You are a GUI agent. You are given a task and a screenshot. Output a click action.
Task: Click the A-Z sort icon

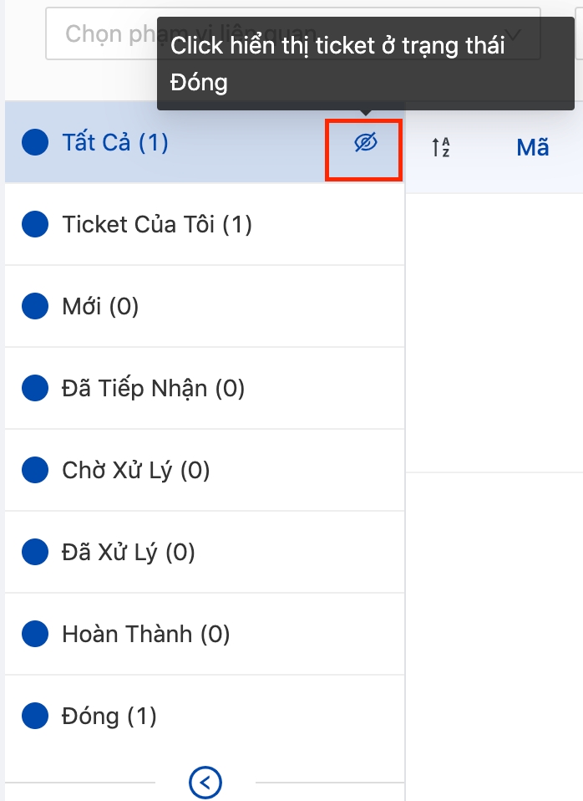tap(440, 147)
